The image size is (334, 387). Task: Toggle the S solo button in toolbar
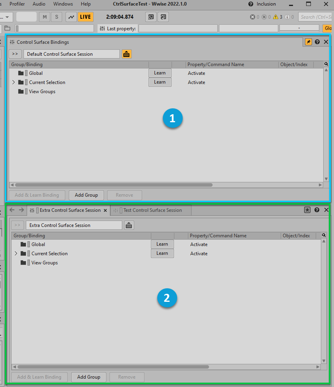[57, 17]
